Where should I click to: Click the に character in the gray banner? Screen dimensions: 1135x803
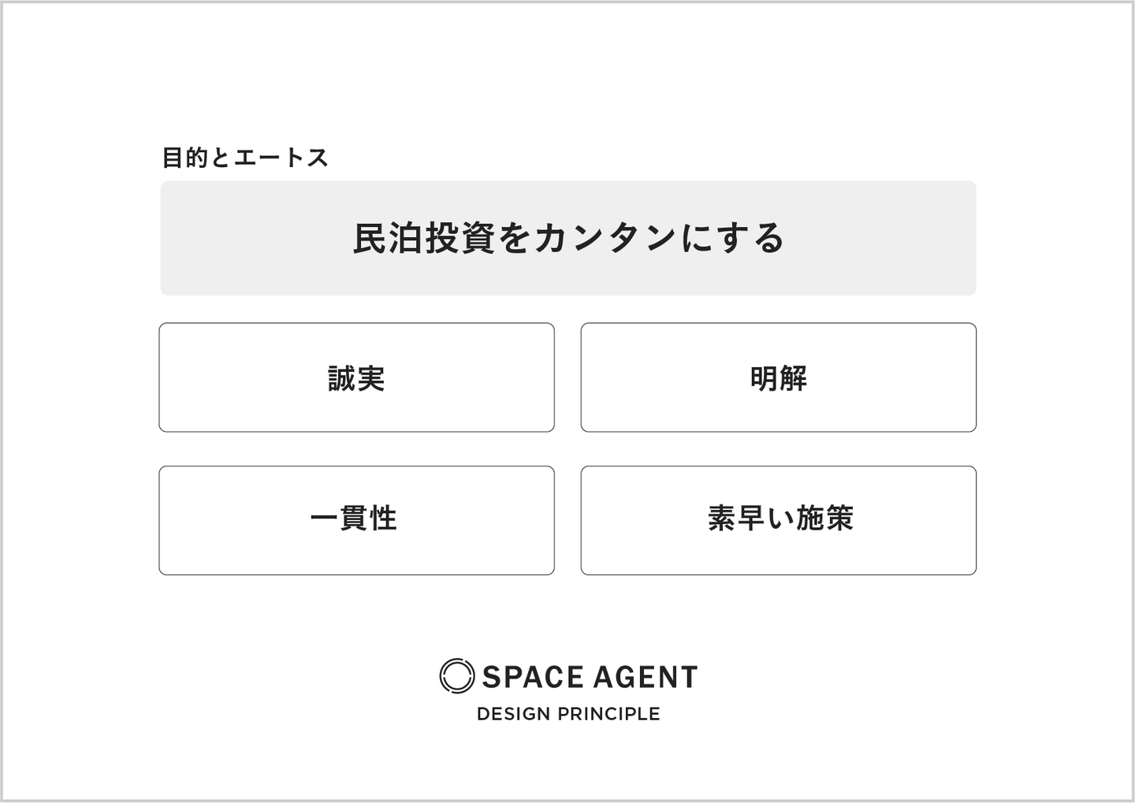(x=696, y=238)
